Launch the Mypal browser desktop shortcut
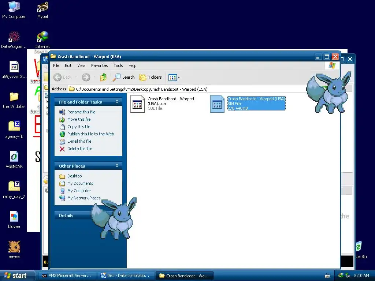Viewport: 375px width, 281px height. pos(42,10)
